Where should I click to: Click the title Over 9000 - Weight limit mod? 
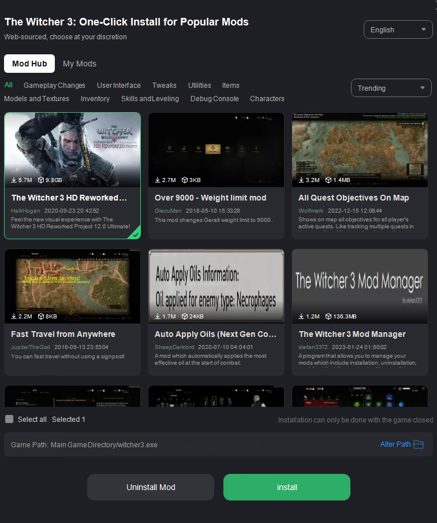pos(211,198)
